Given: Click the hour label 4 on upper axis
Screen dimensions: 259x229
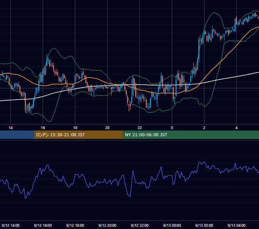Looking at the screenshot, I should [x=237, y=128].
